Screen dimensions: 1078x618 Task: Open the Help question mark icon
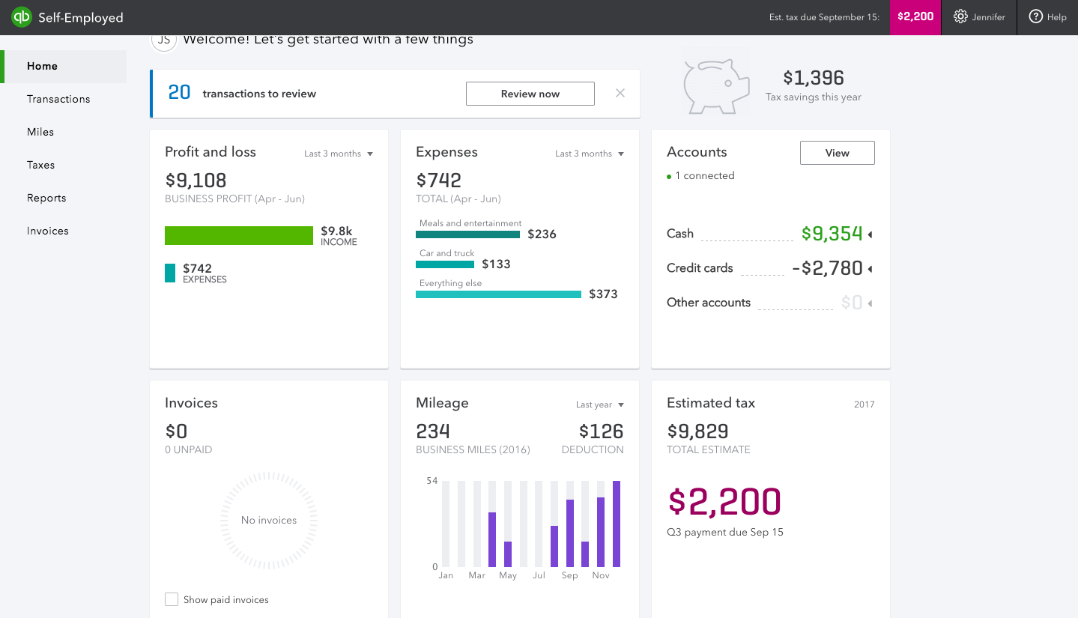tap(1036, 16)
